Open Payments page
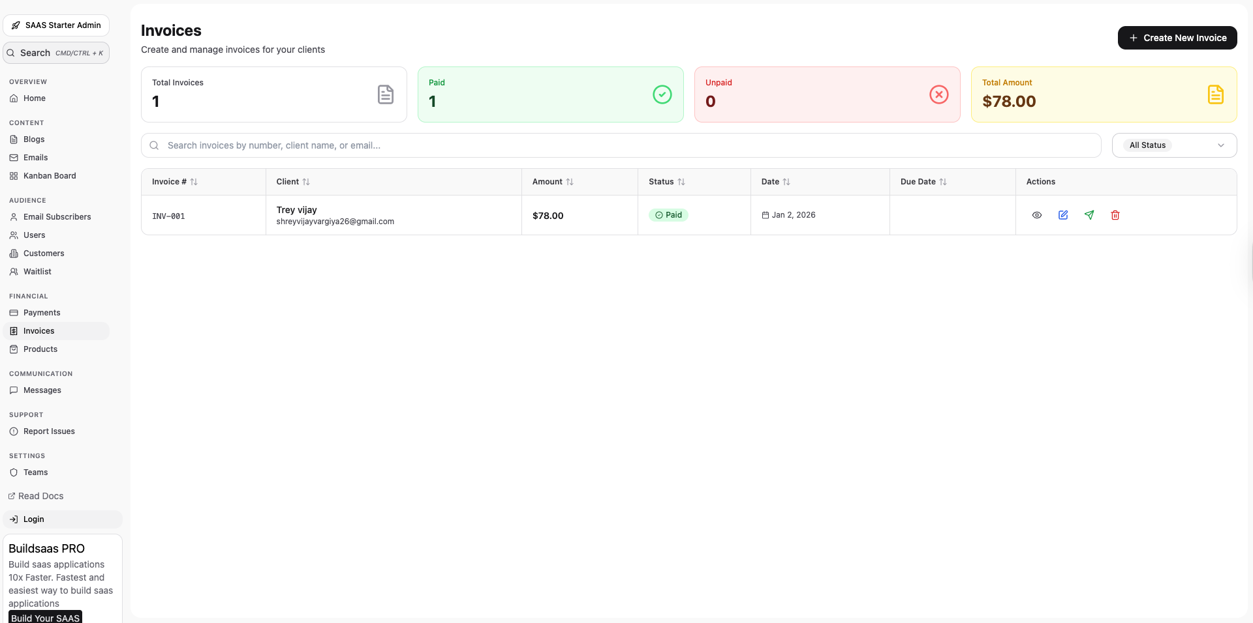Image resolution: width=1253 pixels, height=623 pixels. tap(56, 313)
